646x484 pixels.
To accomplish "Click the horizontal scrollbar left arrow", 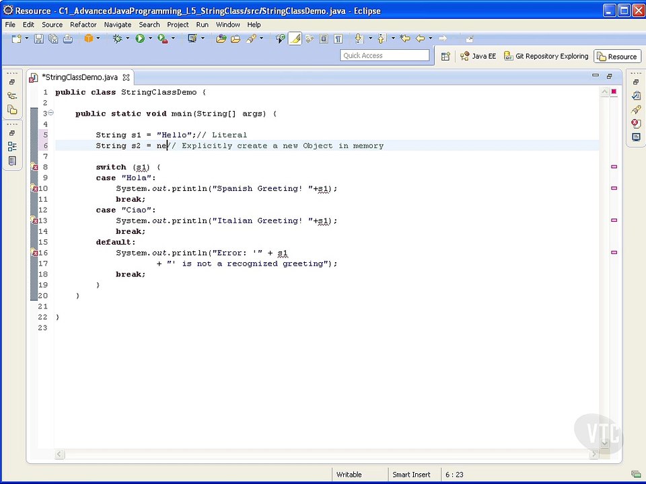I will [59, 454].
